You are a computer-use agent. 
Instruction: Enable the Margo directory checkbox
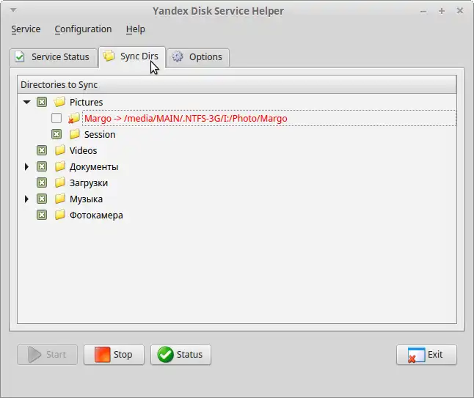pyautogui.click(x=56, y=118)
